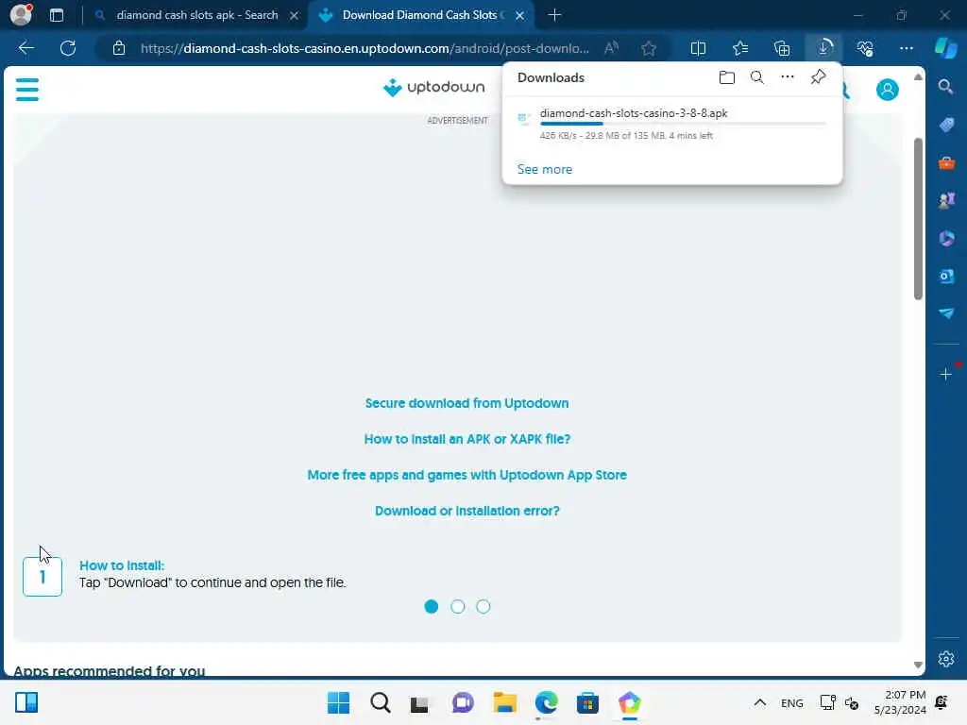Click step 1 How to install number box

click(x=42, y=577)
